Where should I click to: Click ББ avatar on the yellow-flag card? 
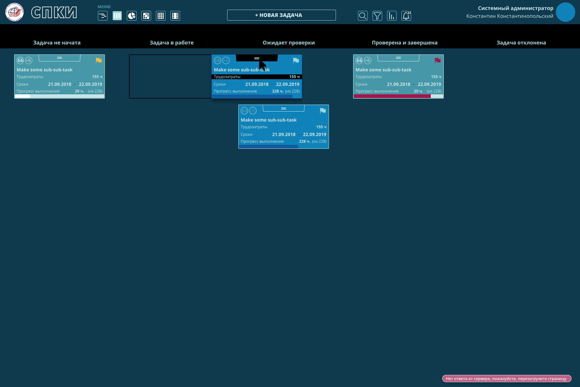[x=20, y=60]
